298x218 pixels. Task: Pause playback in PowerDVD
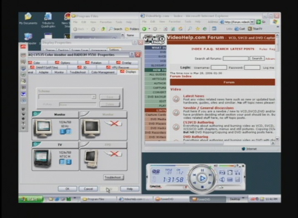[202, 170]
